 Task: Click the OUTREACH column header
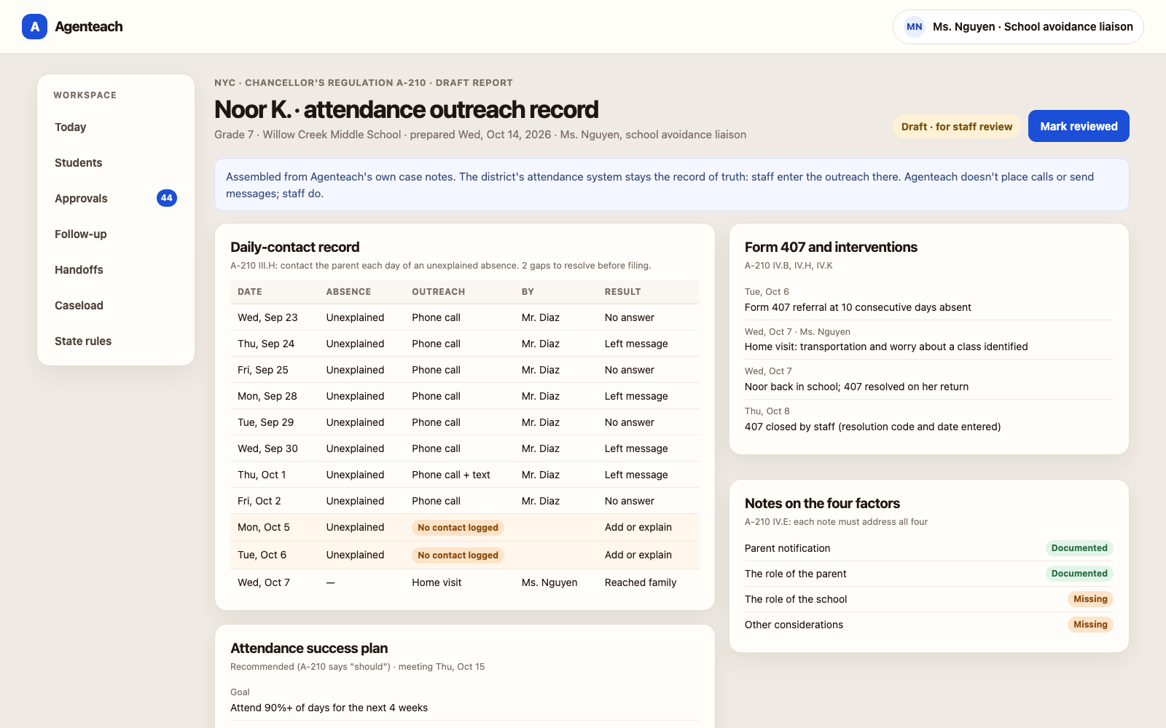click(438, 292)
